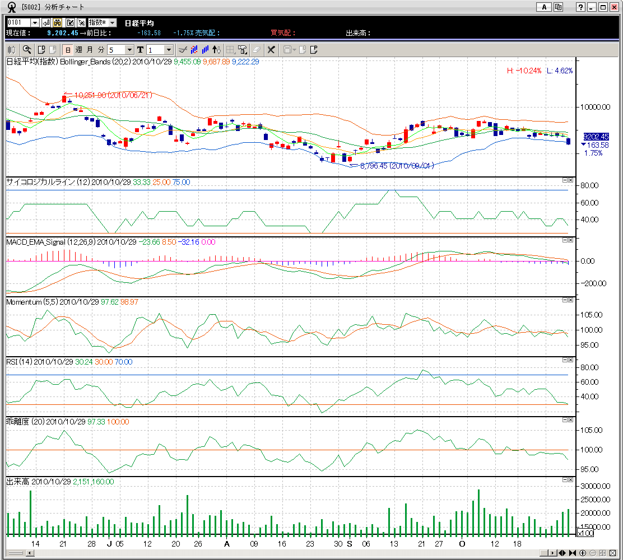This screenshot has height=560, width=623.
Task: Click the black X delete icon
Action: (x=271, y=49)
